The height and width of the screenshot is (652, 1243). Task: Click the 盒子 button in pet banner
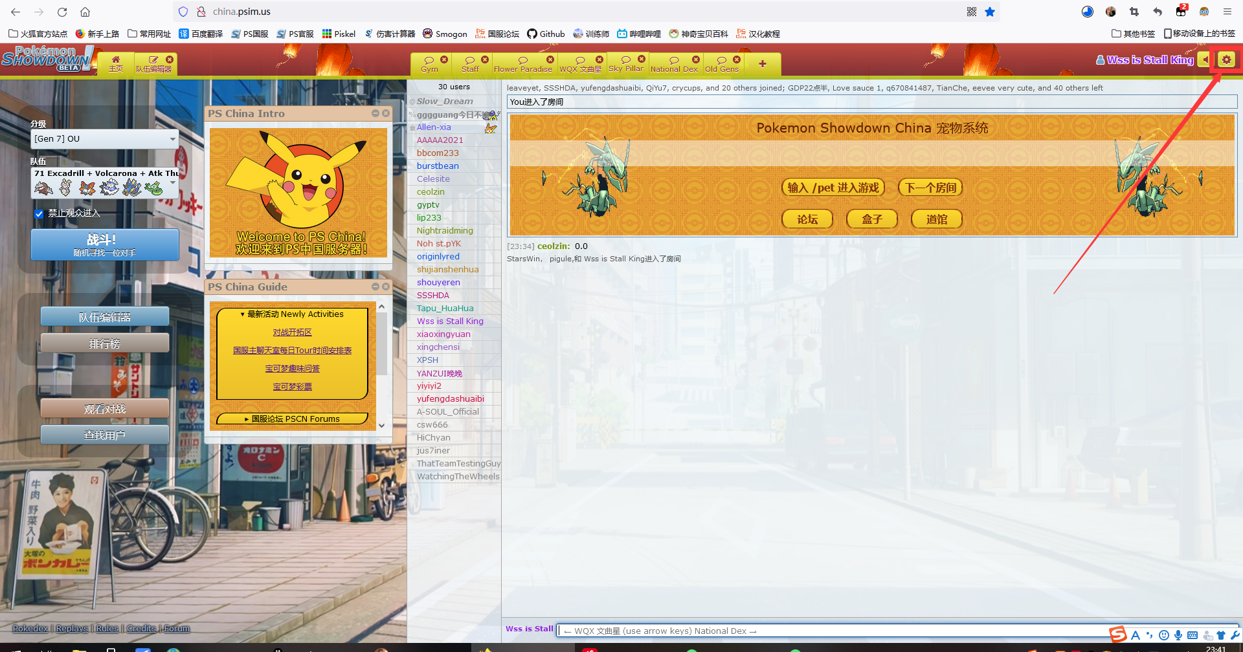(872, 219)
